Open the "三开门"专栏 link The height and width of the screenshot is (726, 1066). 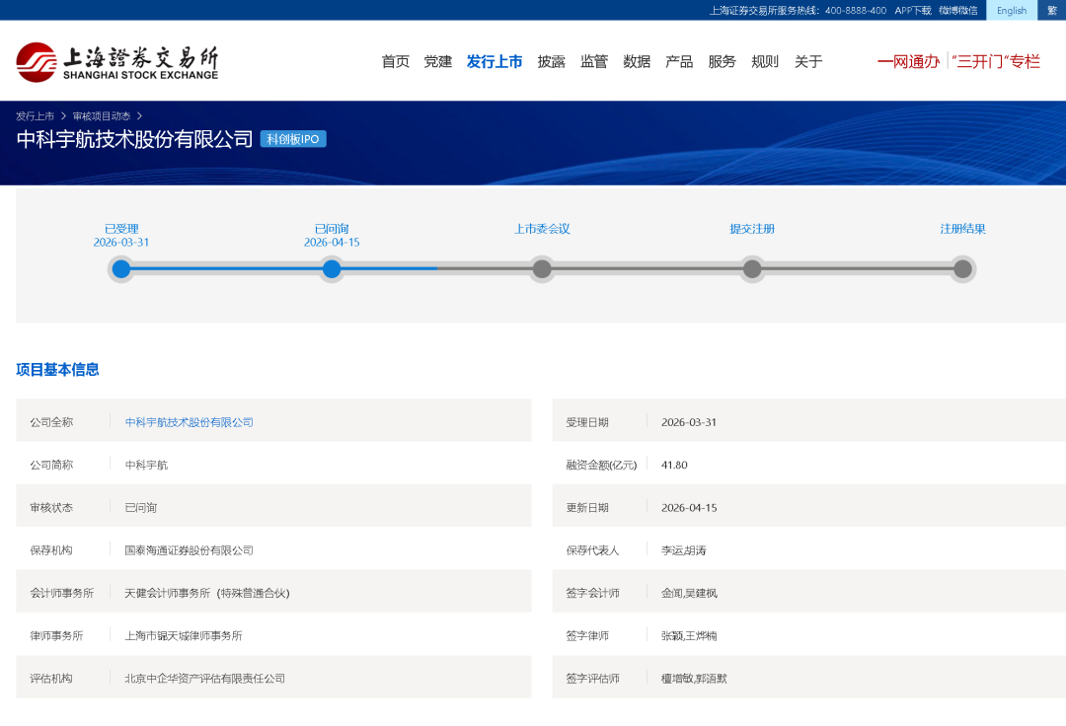pyautogui.click(x=996, y=61)
